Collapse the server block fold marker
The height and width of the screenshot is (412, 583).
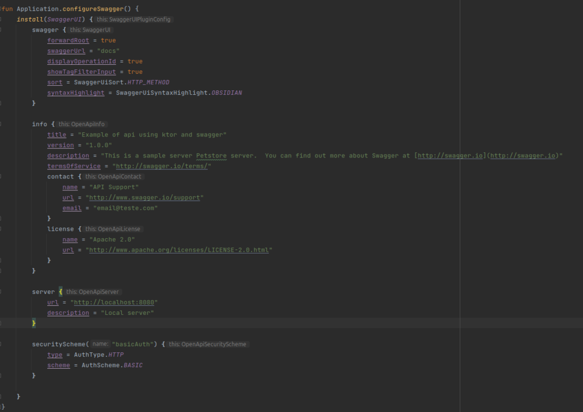[1, 292]
